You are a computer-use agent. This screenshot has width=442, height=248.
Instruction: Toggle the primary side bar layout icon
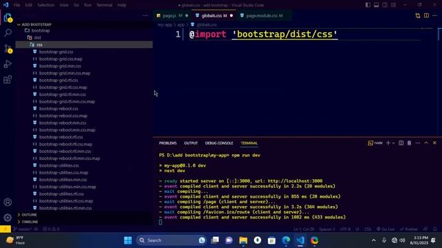click(x=368, y=5)
